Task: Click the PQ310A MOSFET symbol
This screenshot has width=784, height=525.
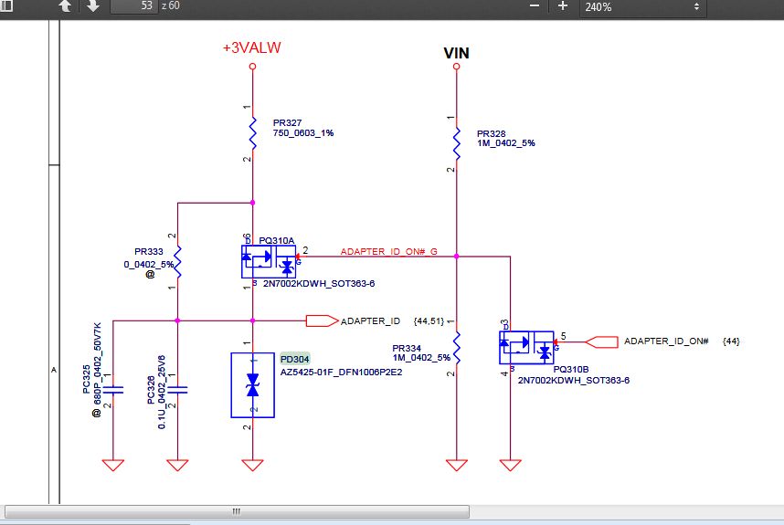Action: click(x=269, y=262)
